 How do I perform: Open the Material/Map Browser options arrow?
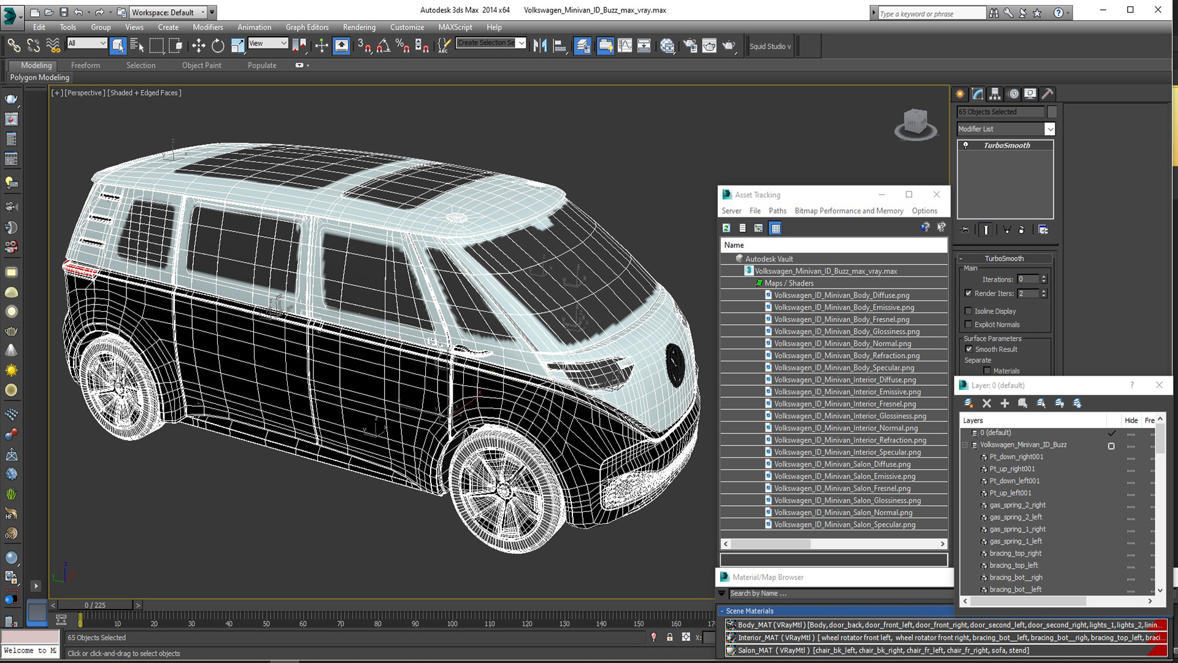[x=722, y=594]
